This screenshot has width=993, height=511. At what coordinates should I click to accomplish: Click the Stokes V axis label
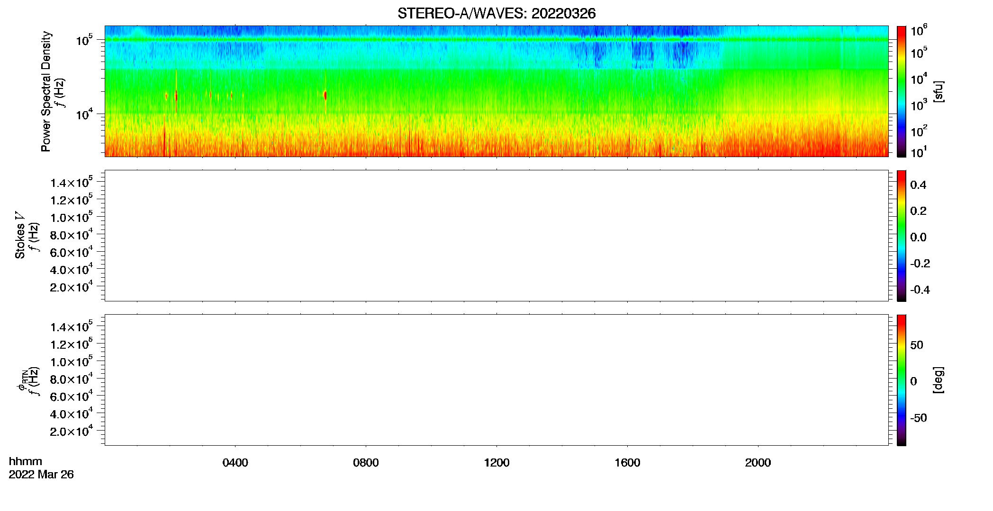coord(20,235)
